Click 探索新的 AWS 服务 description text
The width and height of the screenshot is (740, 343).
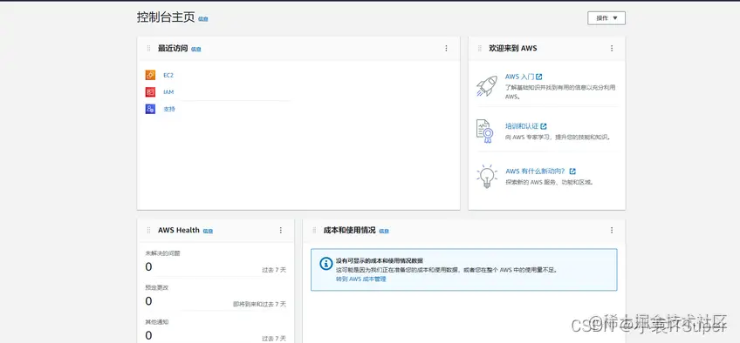coord(550,182)
